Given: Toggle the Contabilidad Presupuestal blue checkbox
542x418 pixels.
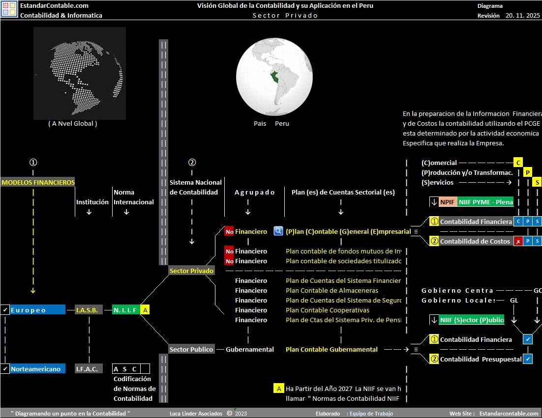Looking at the screenshot, I should point(527,359).
